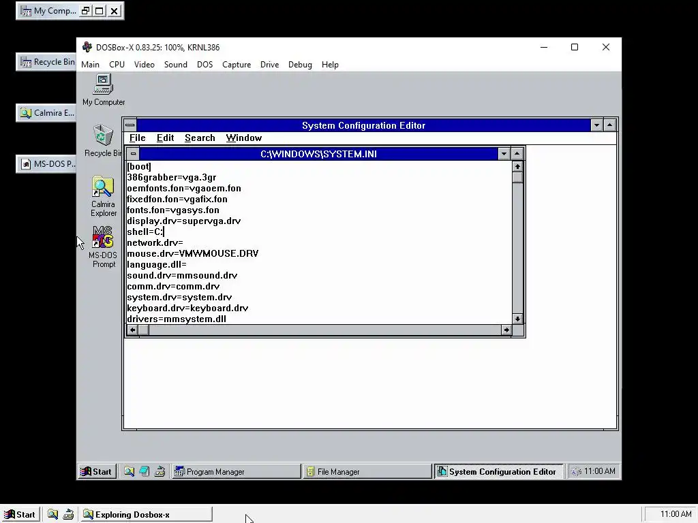Screen dimensions: 698x523
Task: Minimize System Configuration Editor with down arrow
Action: [597, 125]
